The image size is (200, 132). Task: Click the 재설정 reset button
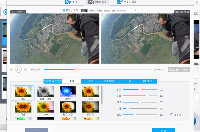point(176,115)
